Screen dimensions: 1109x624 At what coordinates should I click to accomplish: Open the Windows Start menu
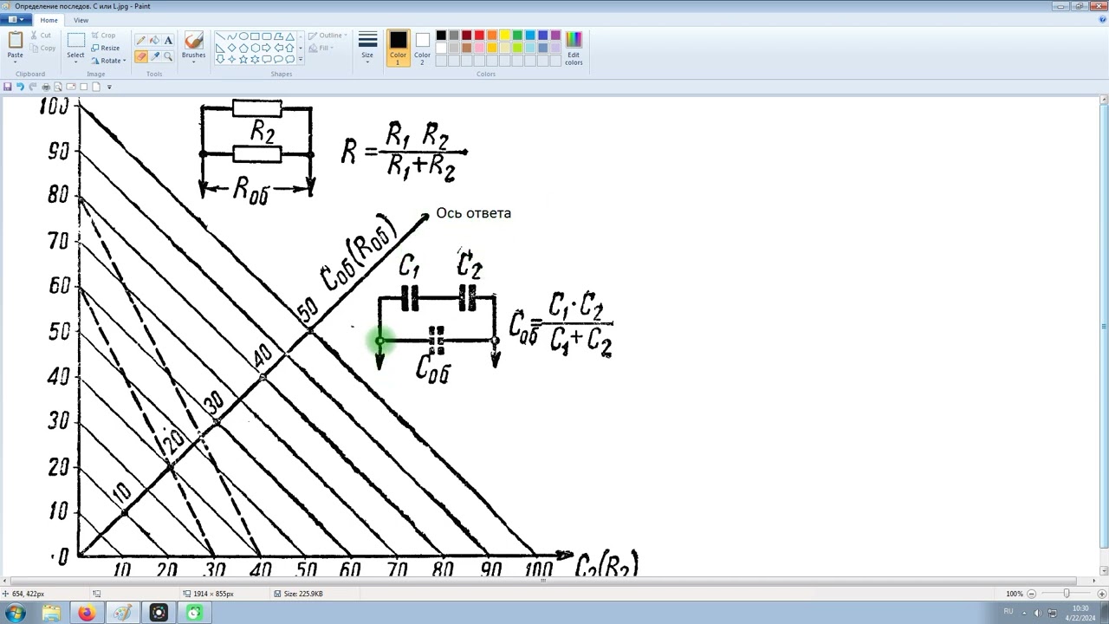click(16, 613)
